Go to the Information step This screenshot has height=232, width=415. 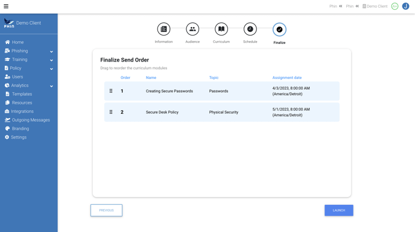(x=163, y=29)
